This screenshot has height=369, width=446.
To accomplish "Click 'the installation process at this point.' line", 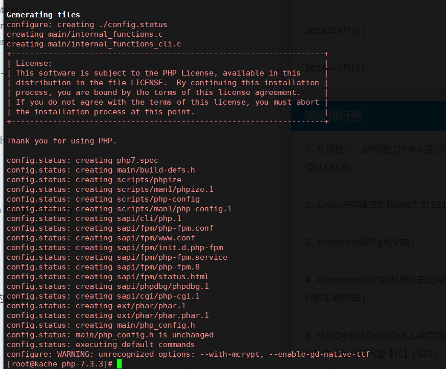I will click(105, 112).
